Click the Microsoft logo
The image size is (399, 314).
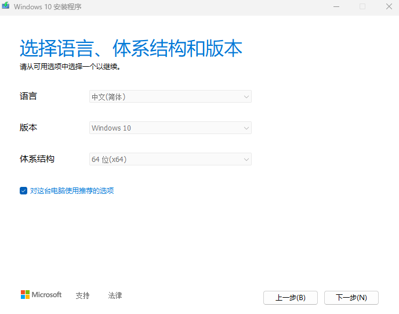pos(41,295)
